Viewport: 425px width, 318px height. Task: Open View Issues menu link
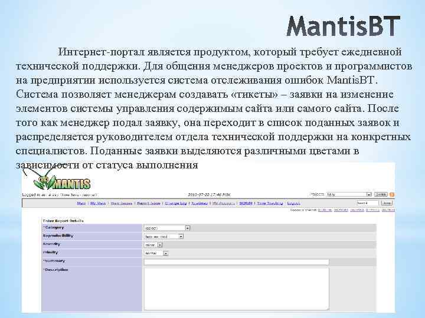[121, 203]
